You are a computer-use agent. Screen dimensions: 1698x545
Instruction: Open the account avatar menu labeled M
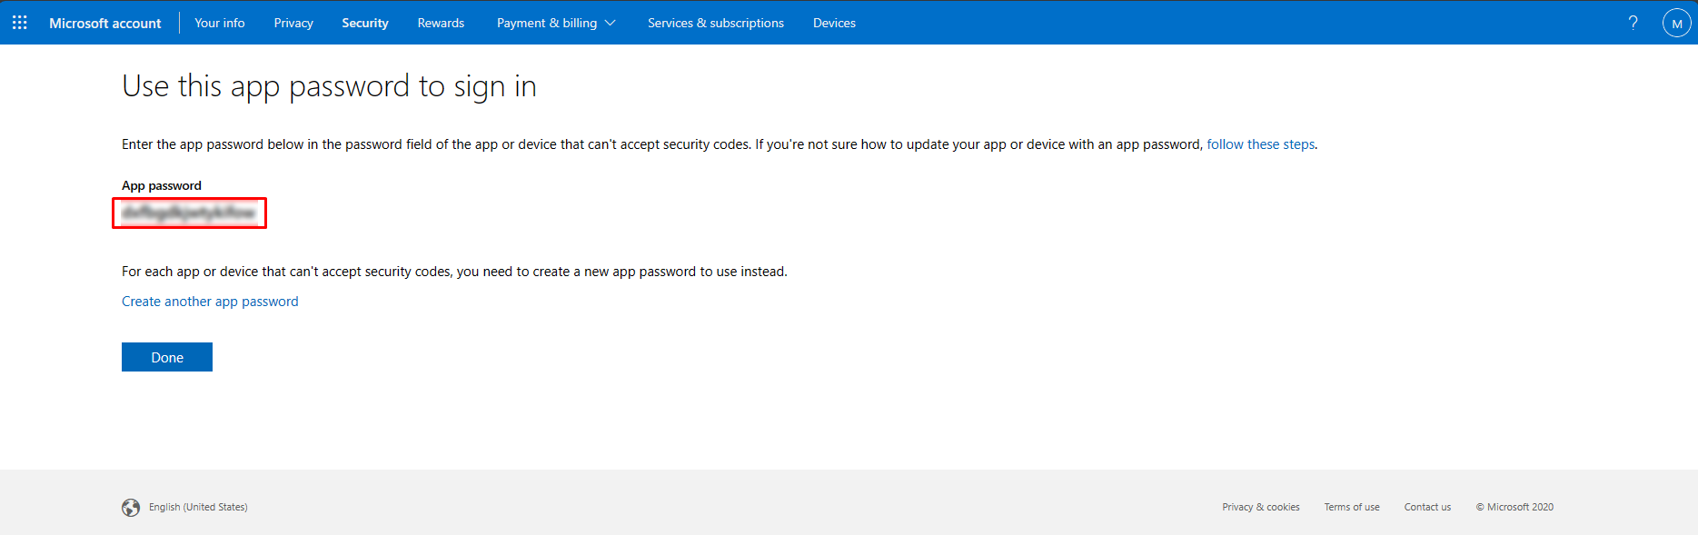tap(1676, 24)
